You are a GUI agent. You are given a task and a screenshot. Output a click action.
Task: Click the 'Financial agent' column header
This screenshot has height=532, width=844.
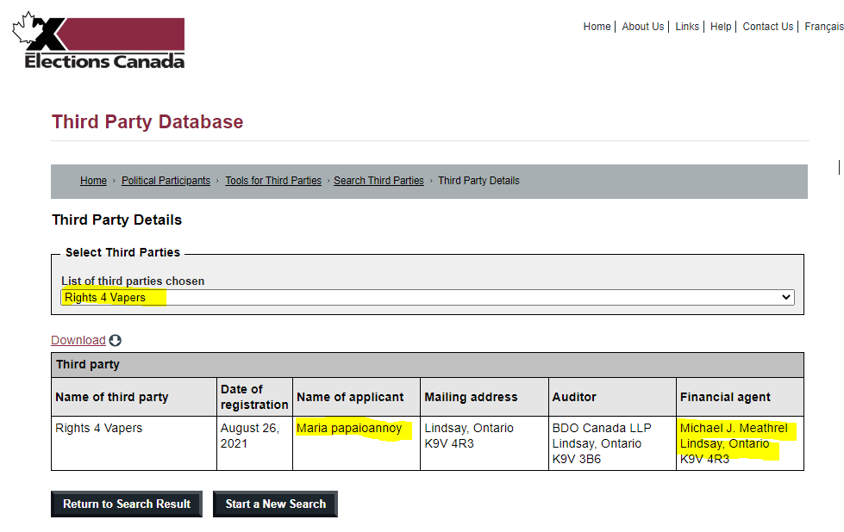(740, 397)
